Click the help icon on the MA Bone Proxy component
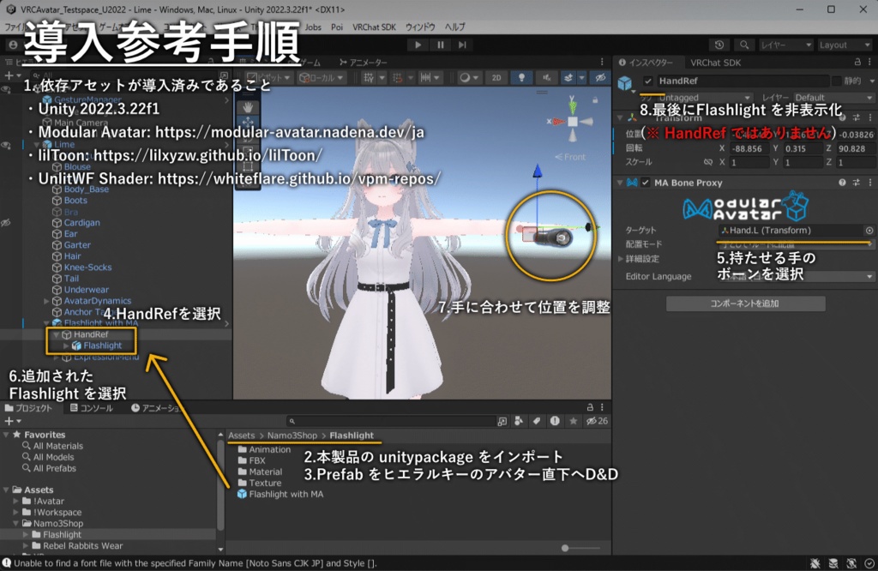 pos(842,183)
